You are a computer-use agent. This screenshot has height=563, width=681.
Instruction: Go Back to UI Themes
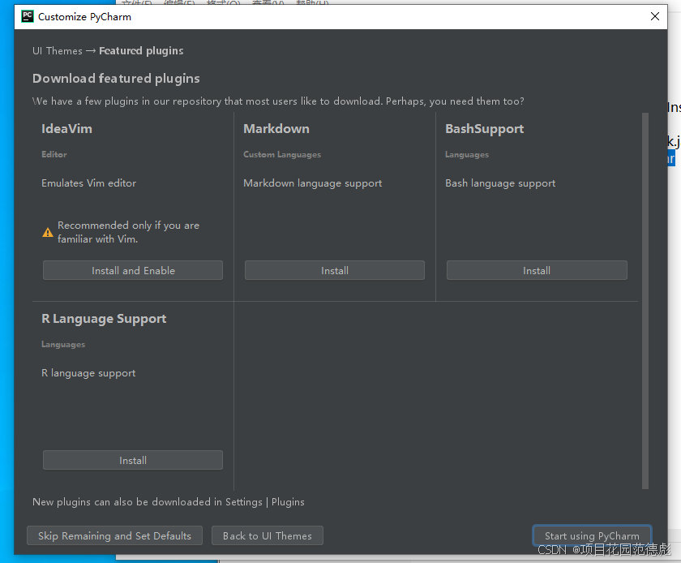click(267, 535)
